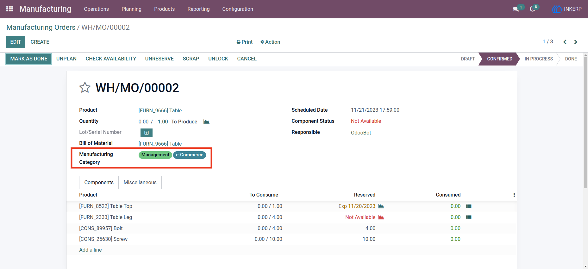This screenshot has width=588, height=269.
Task: Open the Print dropdown
Action: [245, 42]
